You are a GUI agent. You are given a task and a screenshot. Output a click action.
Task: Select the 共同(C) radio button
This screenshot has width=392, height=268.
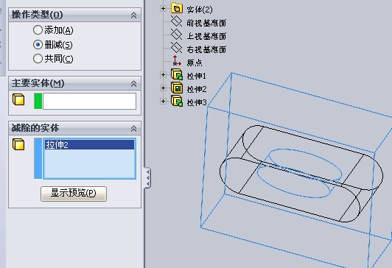[x=38, y=59]
